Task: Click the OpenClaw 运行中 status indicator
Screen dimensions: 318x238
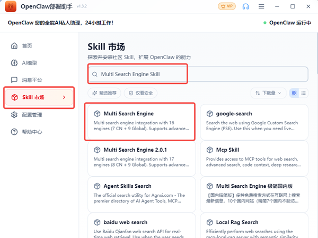Action: (287, 23)
